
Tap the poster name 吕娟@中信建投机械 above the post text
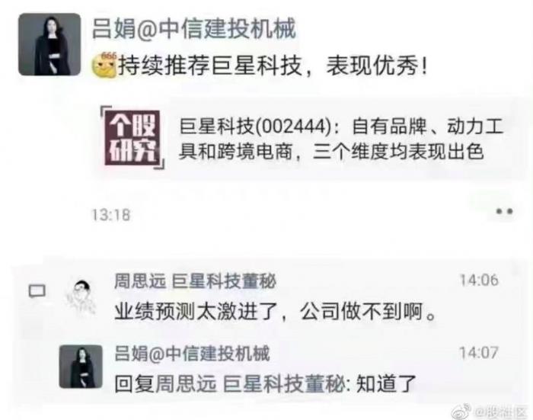click(x=193, y=28)
